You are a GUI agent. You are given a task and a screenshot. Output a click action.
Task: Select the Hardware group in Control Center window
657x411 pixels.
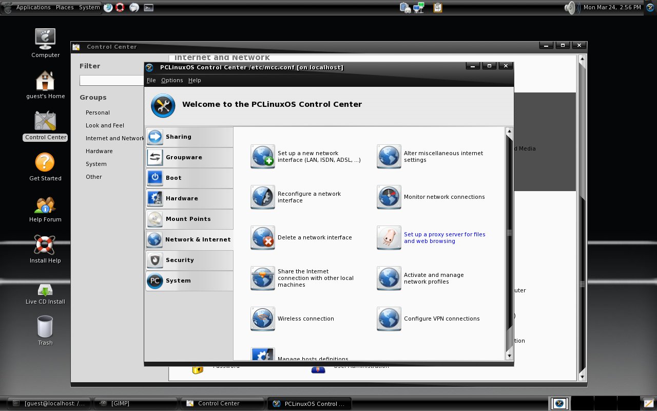[99, 151]
